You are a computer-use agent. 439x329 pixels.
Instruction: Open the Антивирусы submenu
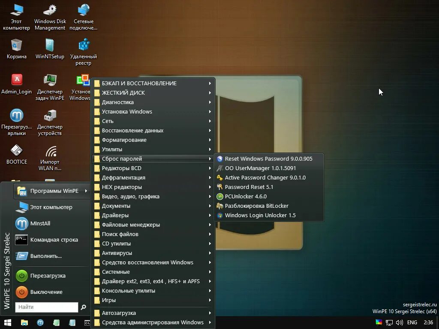153,253
